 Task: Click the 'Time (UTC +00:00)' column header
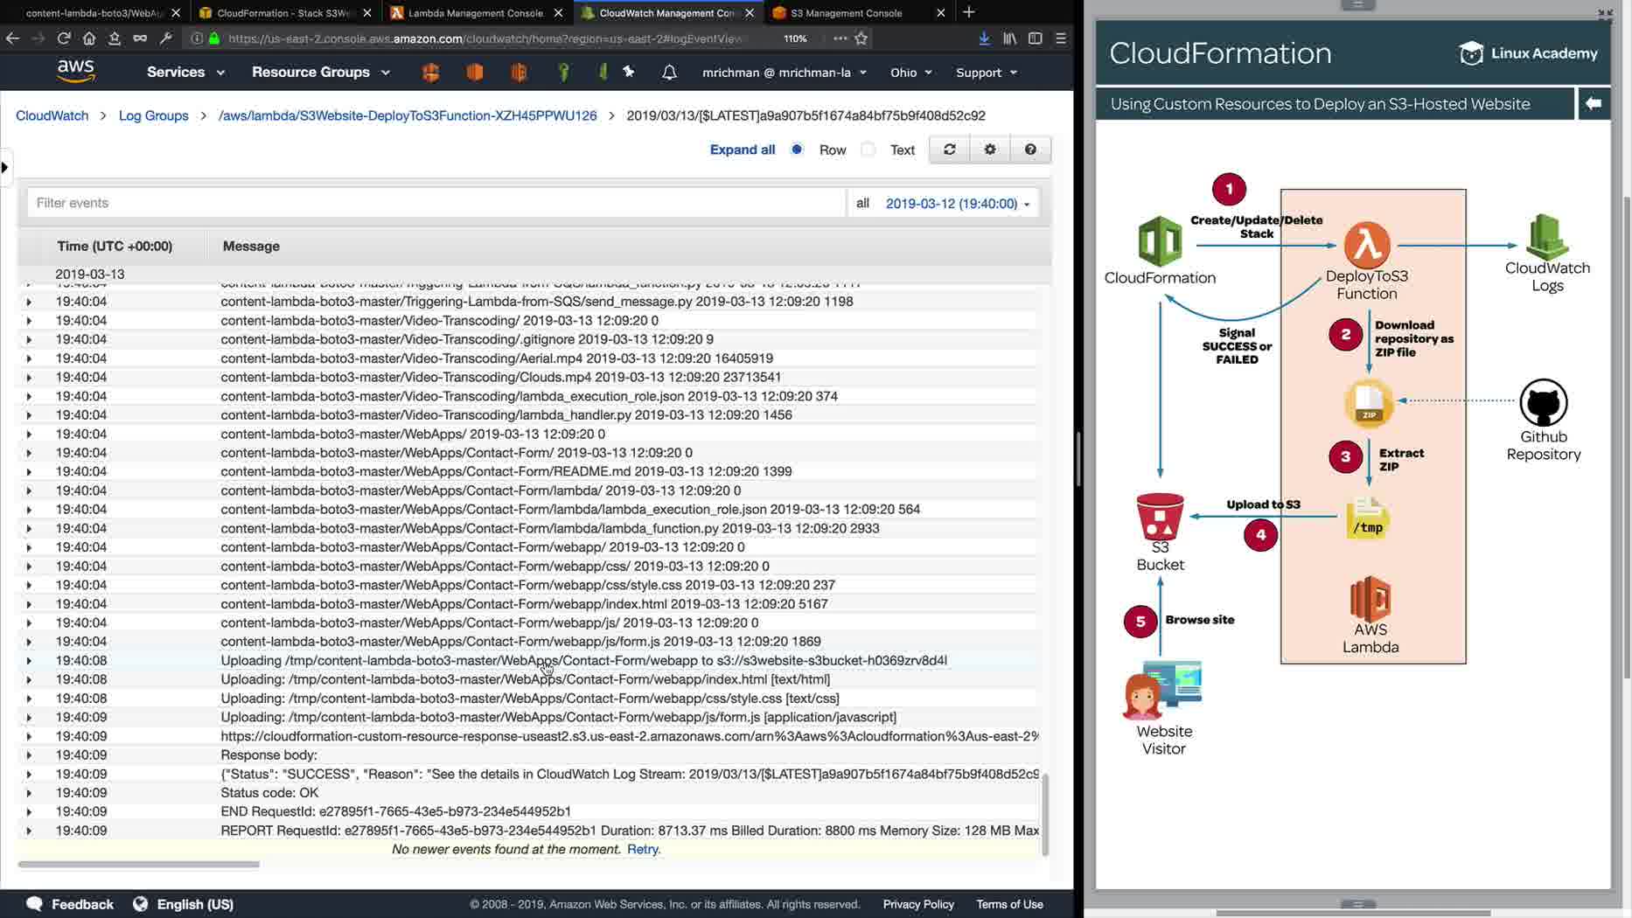click(115, 246)
